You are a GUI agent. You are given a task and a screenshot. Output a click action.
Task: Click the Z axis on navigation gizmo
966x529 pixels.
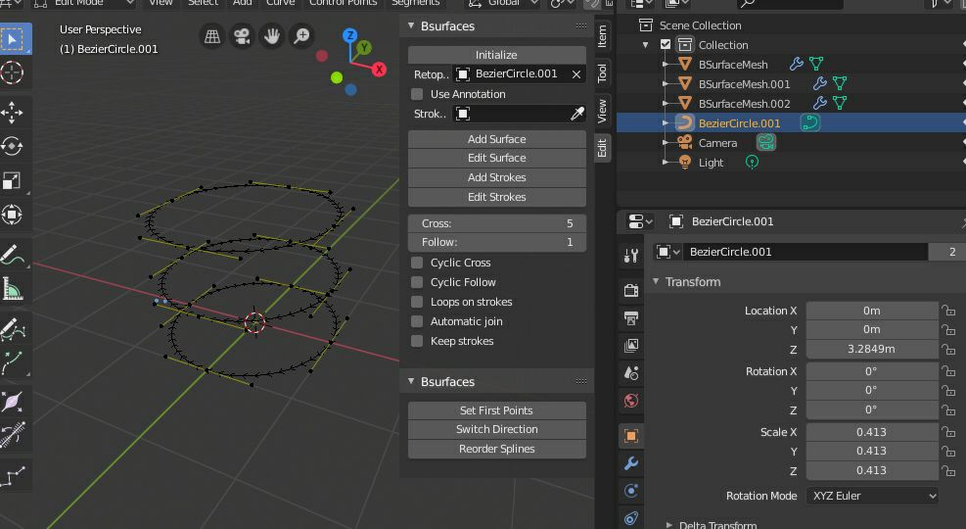pyautogui.click(x=350, y=35)
